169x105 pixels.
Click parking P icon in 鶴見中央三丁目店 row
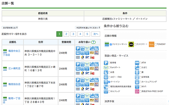[78, 48]
